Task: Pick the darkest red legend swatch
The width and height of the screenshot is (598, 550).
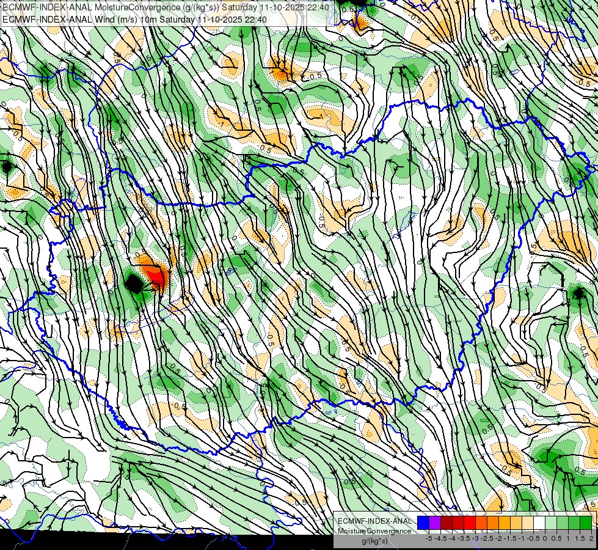Action: (x=447, y=523)
